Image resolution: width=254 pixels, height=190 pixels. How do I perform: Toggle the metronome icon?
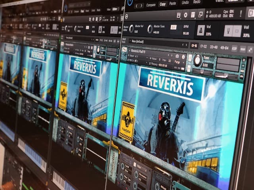pyautogui.click(x=201, y=30)
